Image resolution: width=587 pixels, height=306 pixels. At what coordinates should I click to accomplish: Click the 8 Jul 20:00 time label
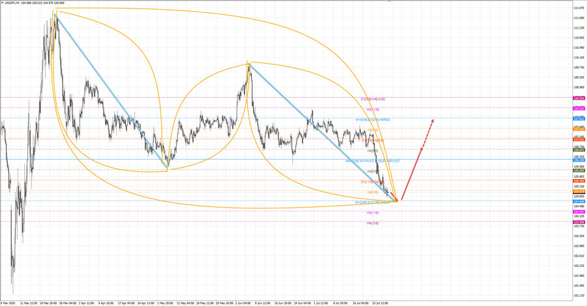point(340,303)
